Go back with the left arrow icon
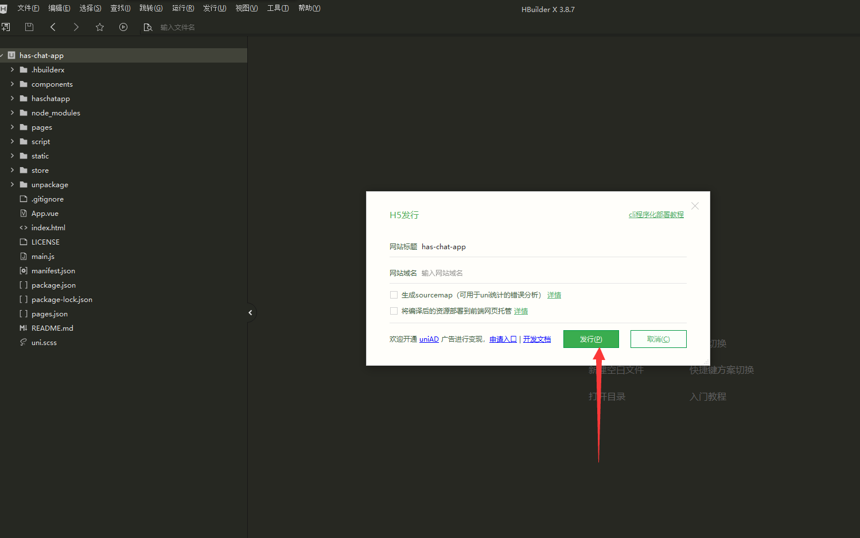The width and height of the screenshot is (860, 538). pyautogui.click(x=53, y=27)
